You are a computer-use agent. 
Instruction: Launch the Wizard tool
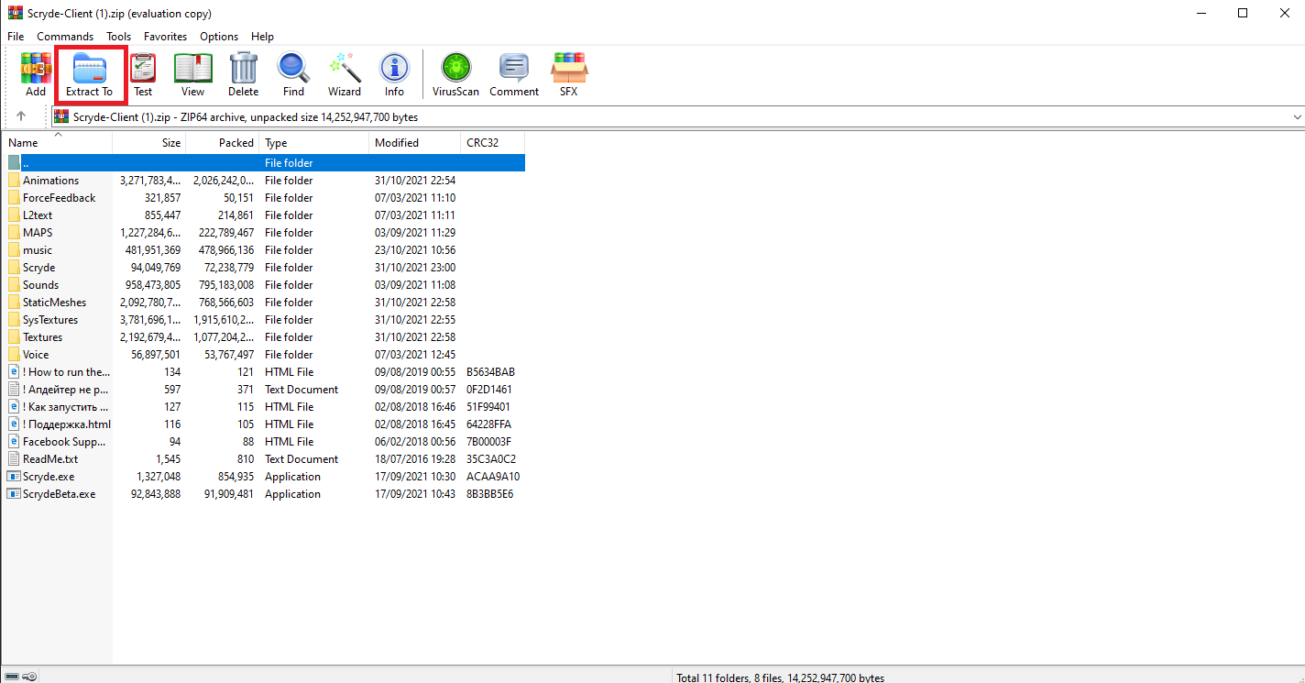pos(345,74)
